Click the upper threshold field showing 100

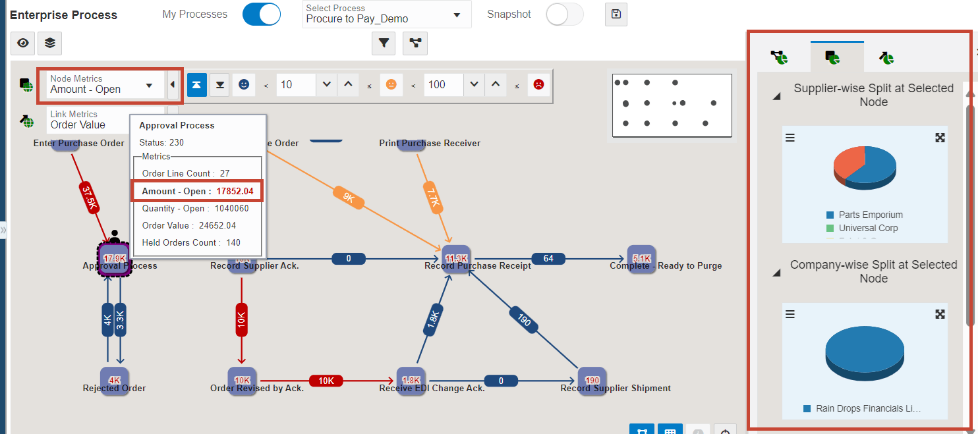[444, 84]
